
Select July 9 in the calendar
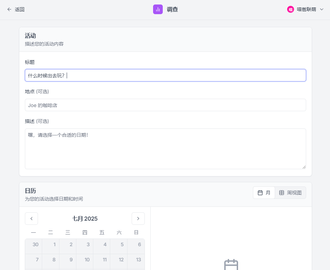tap(68, 261)
